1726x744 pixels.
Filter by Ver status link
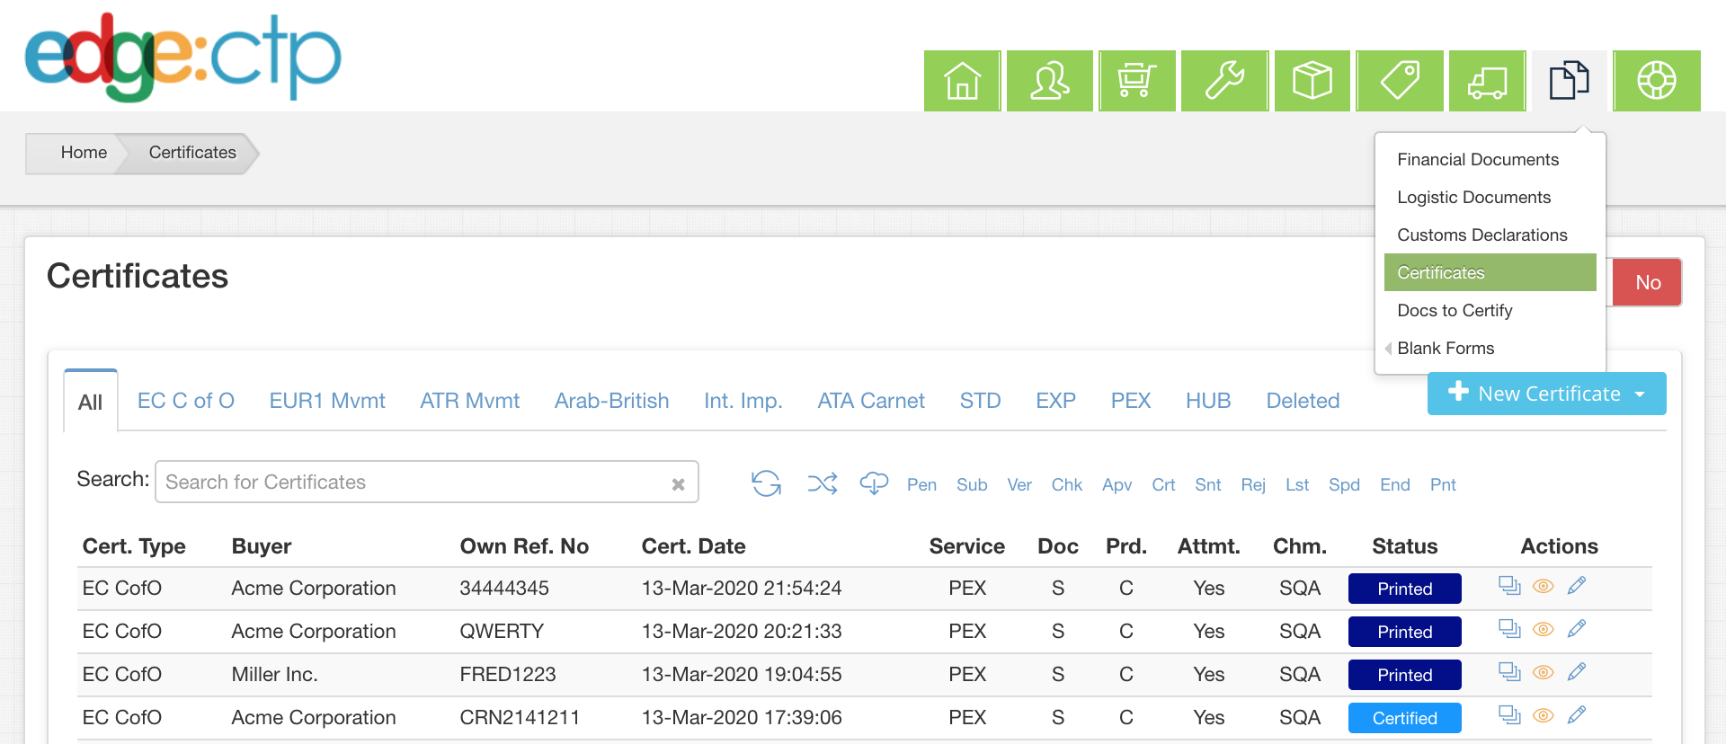pyautogui.click(x=1019, y=484)
